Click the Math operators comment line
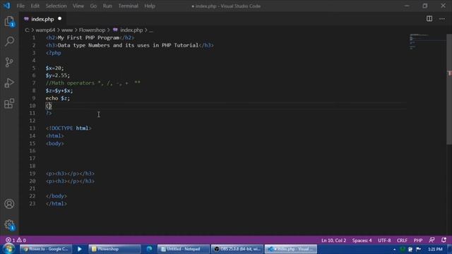This screenshot has height=254, width=452. tap(93, 83)
